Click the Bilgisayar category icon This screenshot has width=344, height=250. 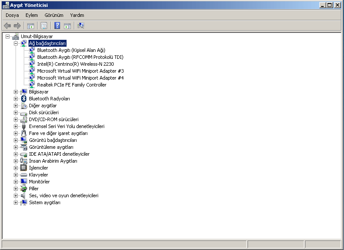pos(24,92)
